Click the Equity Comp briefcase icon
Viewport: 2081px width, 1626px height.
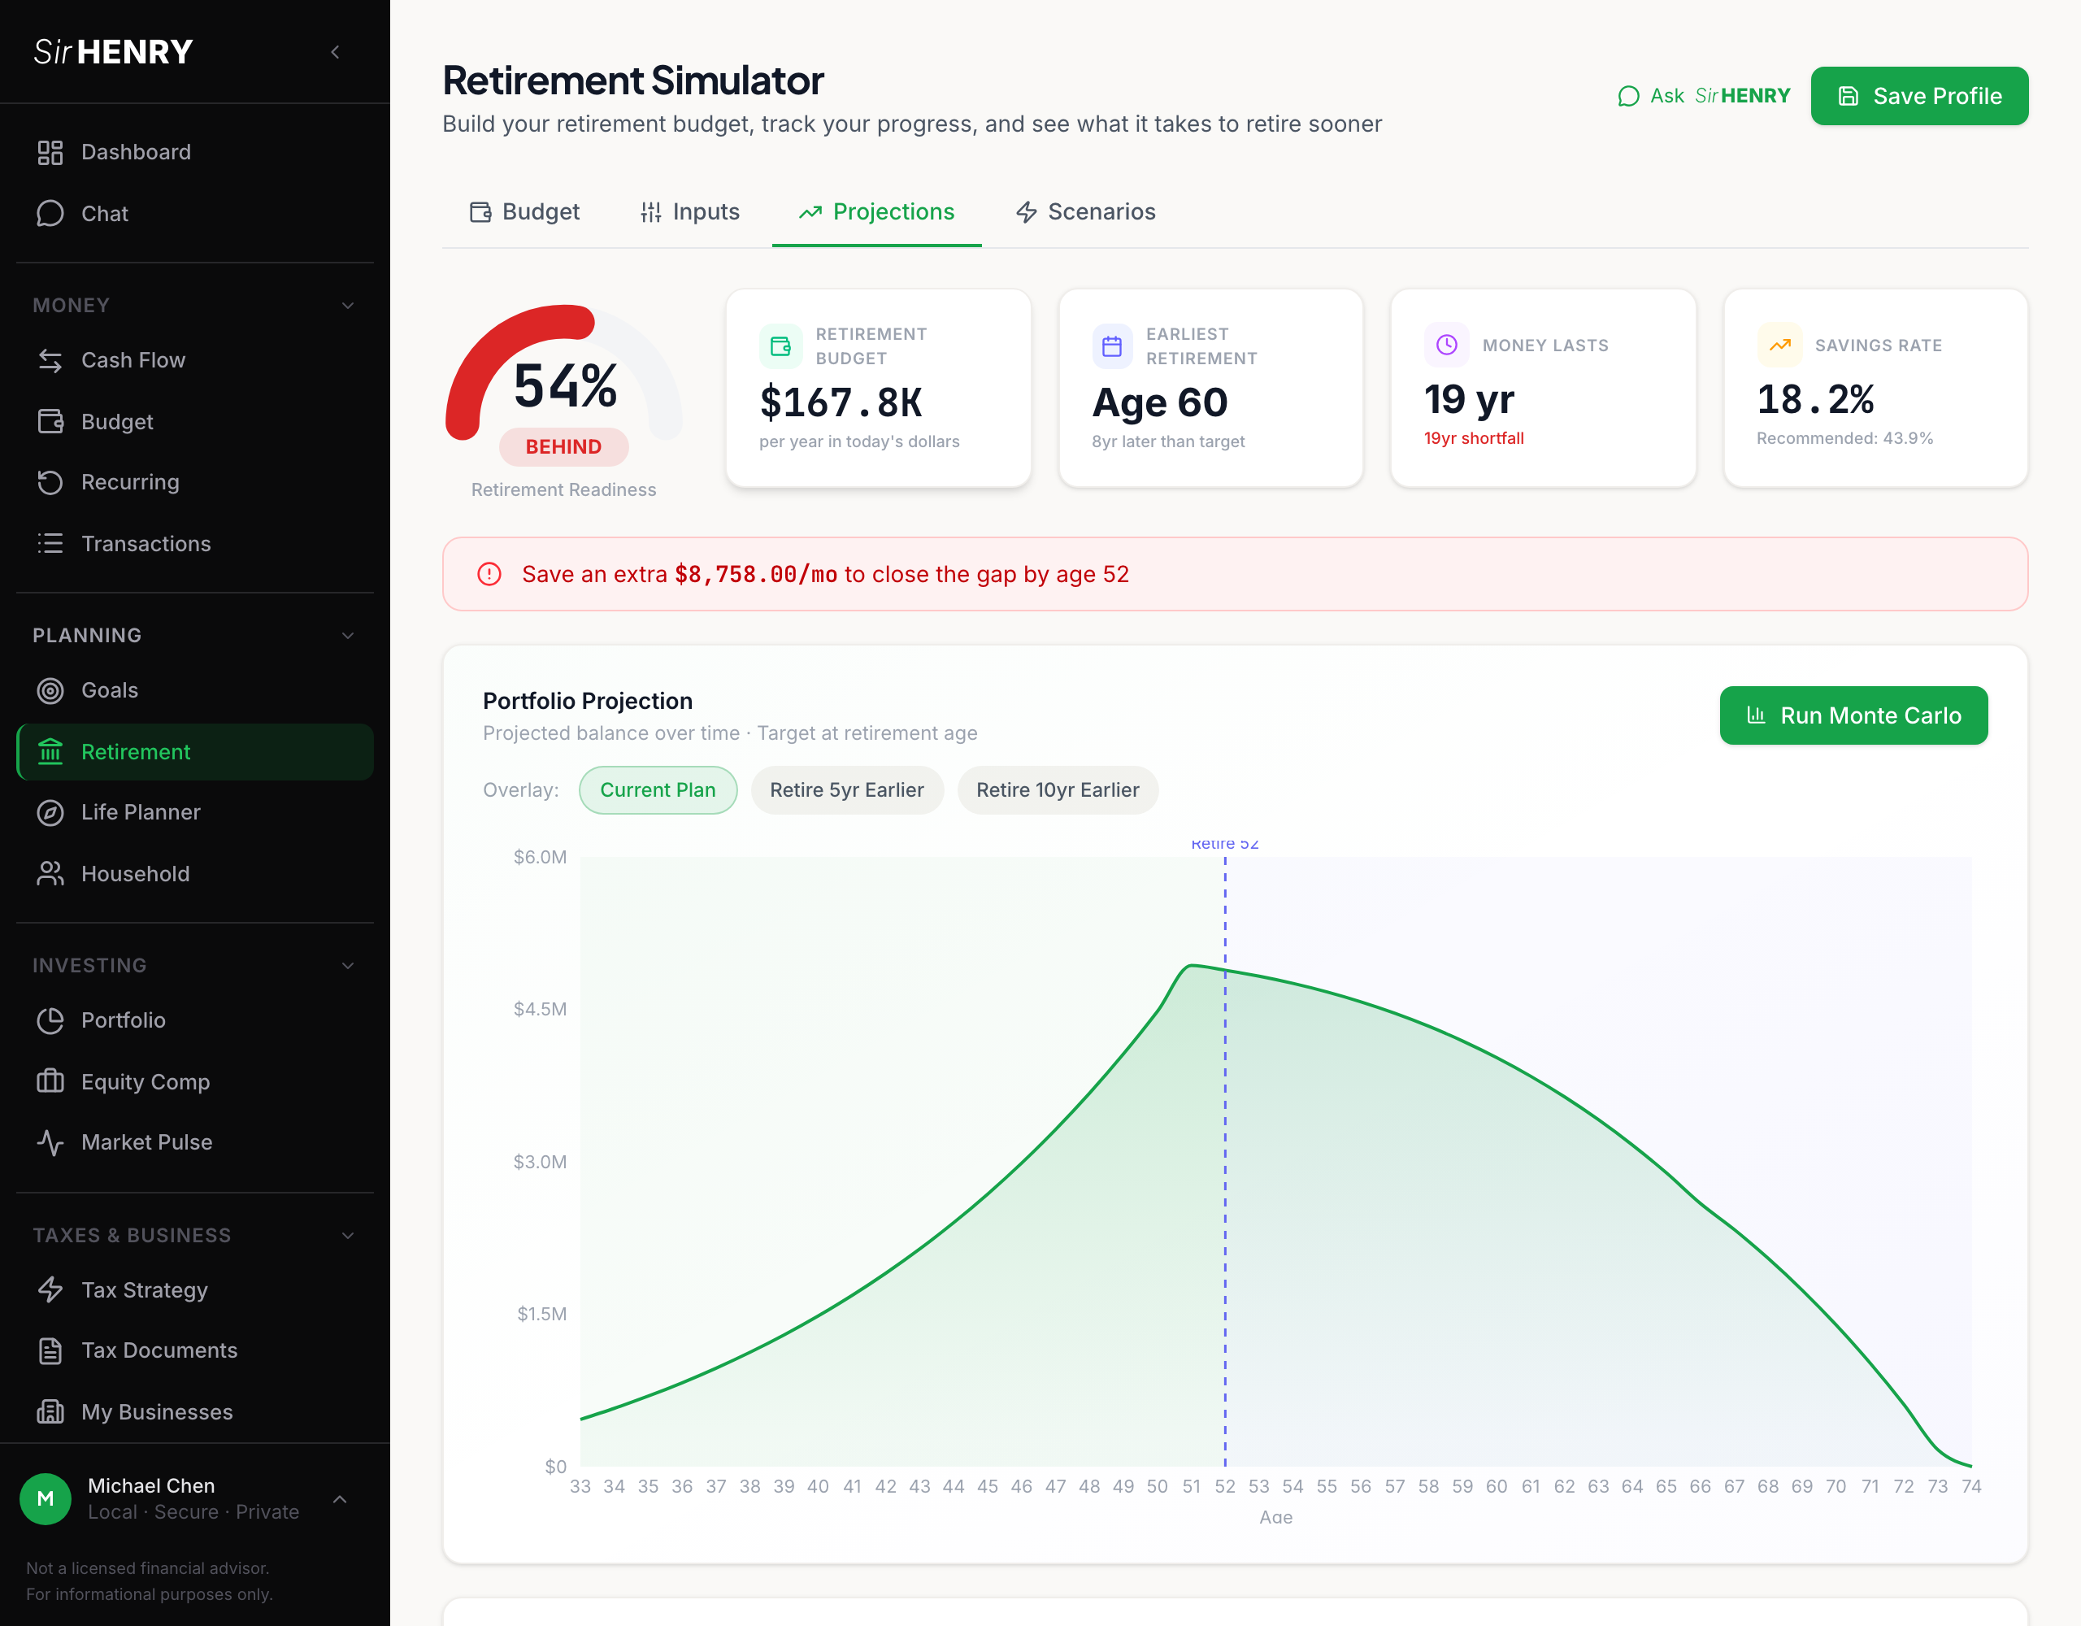pyautogui.click(x=50, y=1080)
